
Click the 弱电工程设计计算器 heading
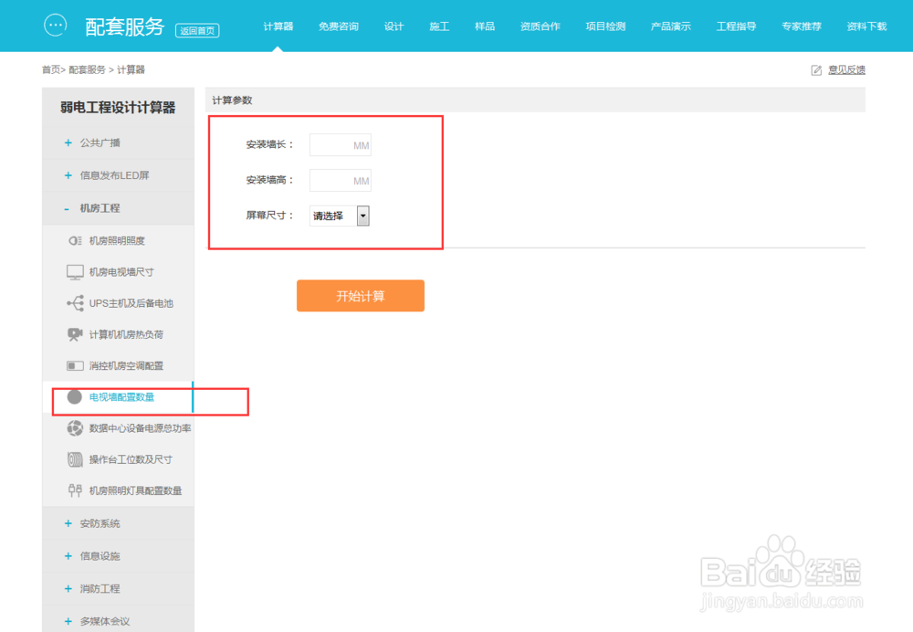click(118, 107)
